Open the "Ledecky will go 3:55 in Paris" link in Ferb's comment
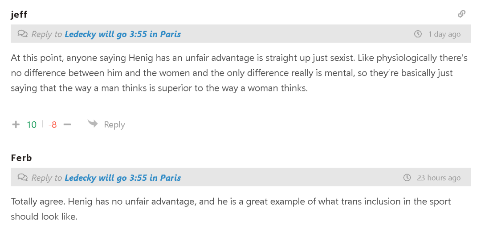 [122, 178]
